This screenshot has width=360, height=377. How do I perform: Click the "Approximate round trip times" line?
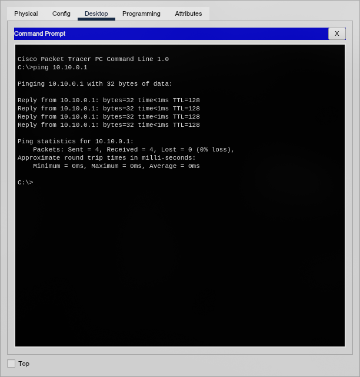pyautogui.click(x=106, y=158)
